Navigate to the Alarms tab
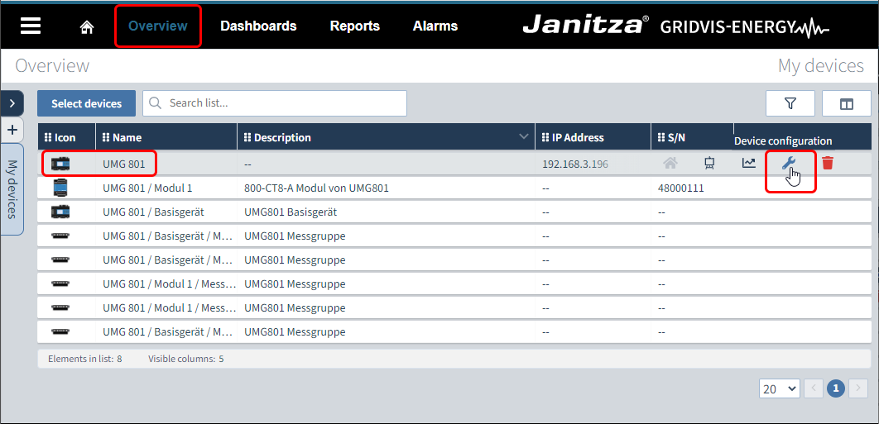Viewport: 879px width, 424px height. coord(435,26)
